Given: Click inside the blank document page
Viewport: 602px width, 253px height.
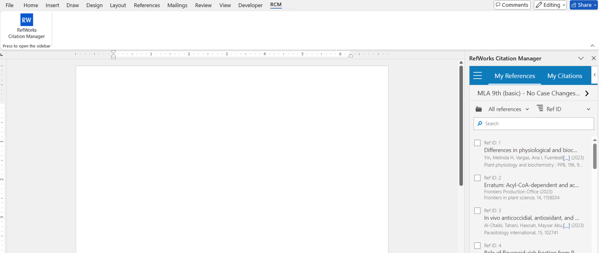Looking at the screenshot, I should (x=232, y=159).
